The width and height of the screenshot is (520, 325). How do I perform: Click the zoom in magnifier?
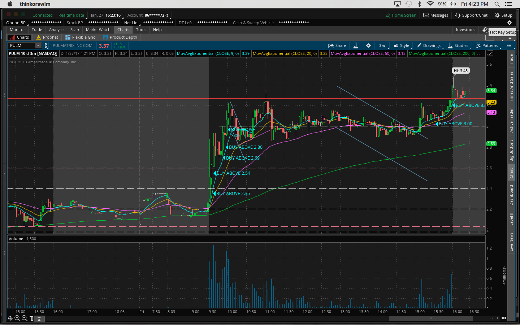(17, 318)
